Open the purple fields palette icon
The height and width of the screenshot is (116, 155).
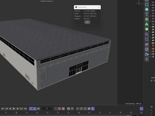point(147,39)
